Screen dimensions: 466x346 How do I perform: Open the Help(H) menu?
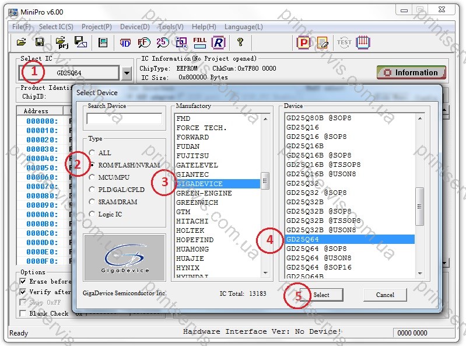point(204,27)
